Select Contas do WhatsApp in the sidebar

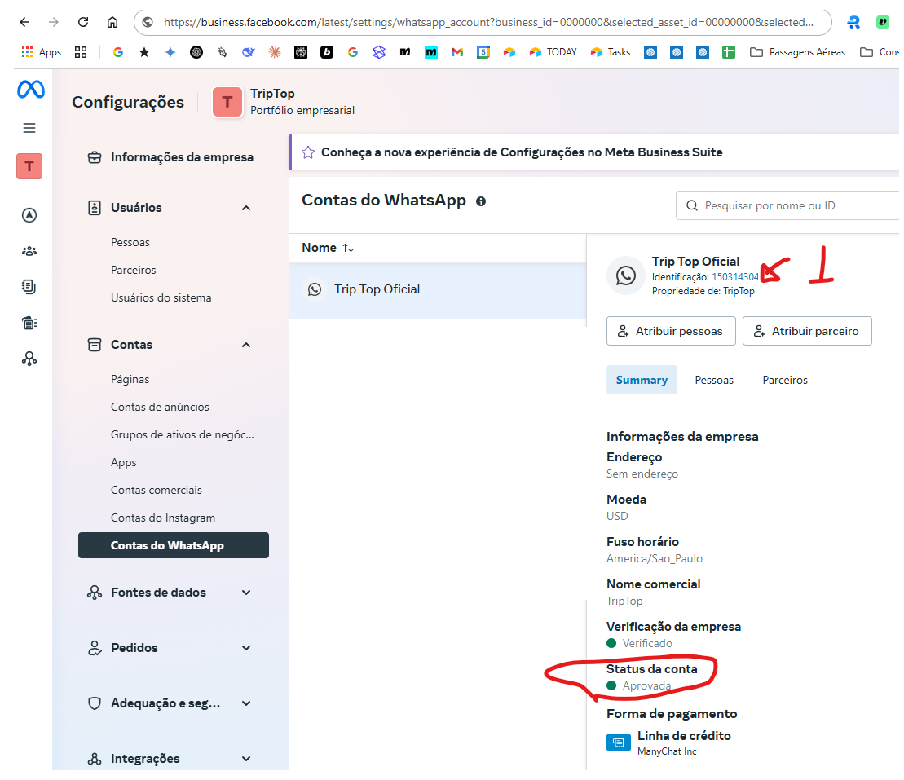tap(173, 545)
